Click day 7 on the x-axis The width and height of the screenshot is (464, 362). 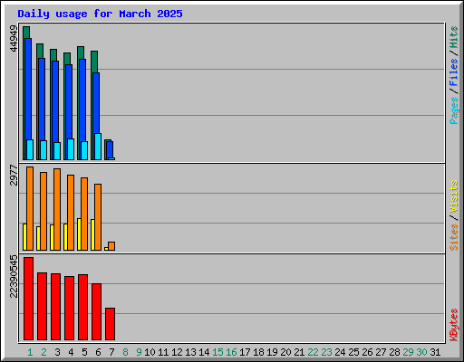pyautogui.click(x=111, y=352)
